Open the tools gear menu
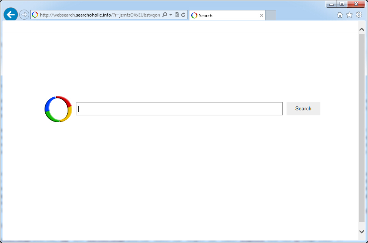Image resolution: width=368 pixels, height=243 pixels. [x=359, y=15]
